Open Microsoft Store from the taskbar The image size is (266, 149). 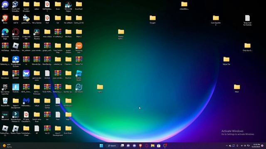(159, 146)
